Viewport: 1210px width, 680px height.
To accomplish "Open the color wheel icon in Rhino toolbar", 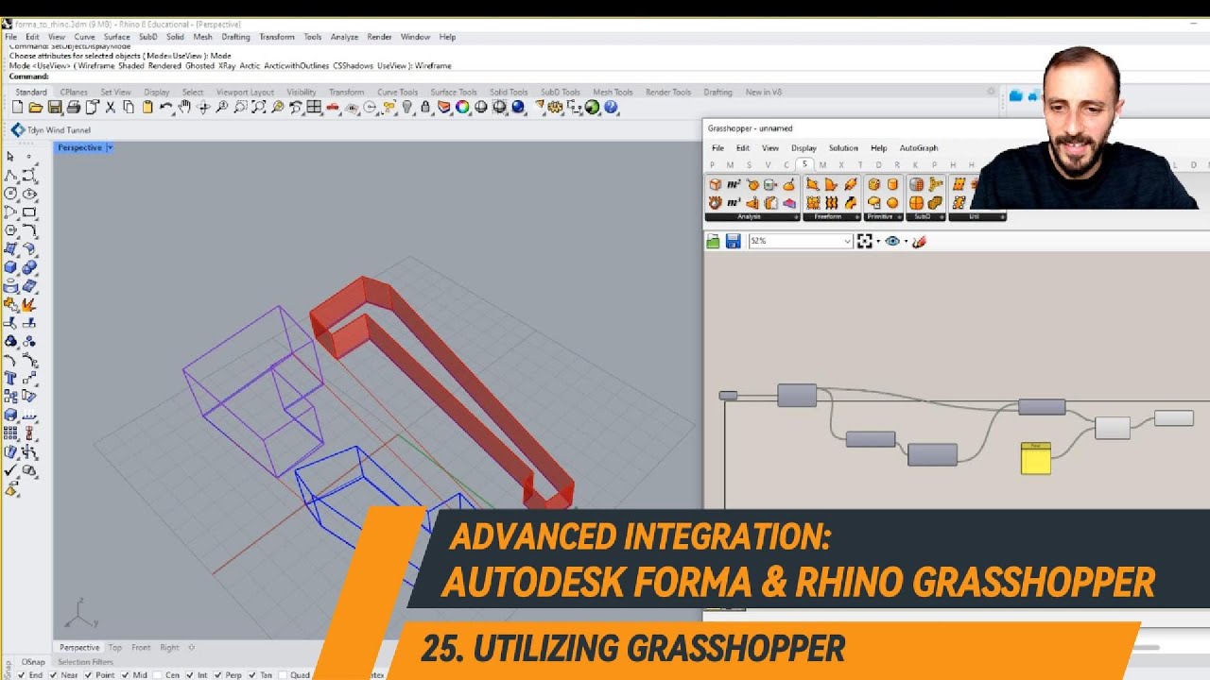I will pos(461,108).
